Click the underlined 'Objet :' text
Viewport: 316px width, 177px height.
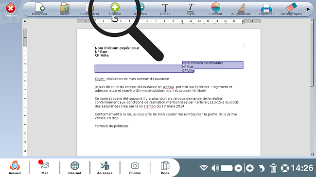[x=100, y=79]
